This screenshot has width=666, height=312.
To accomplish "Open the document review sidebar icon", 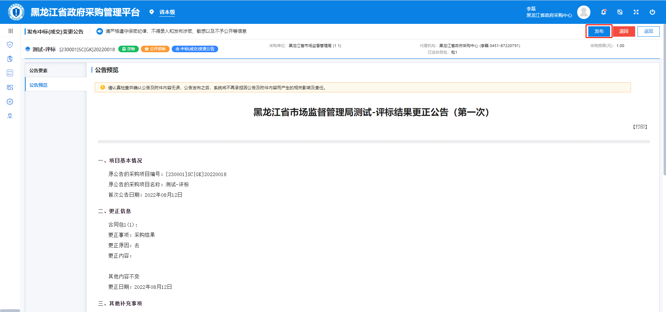I will click(10, 88).
